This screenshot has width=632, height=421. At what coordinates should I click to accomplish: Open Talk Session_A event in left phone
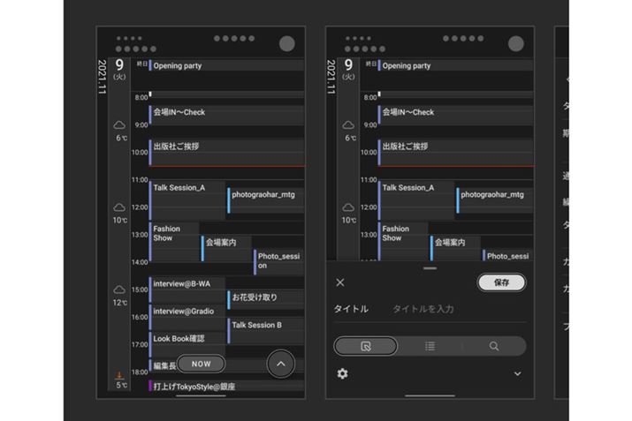pyautogui.click(x=187, y=200)
